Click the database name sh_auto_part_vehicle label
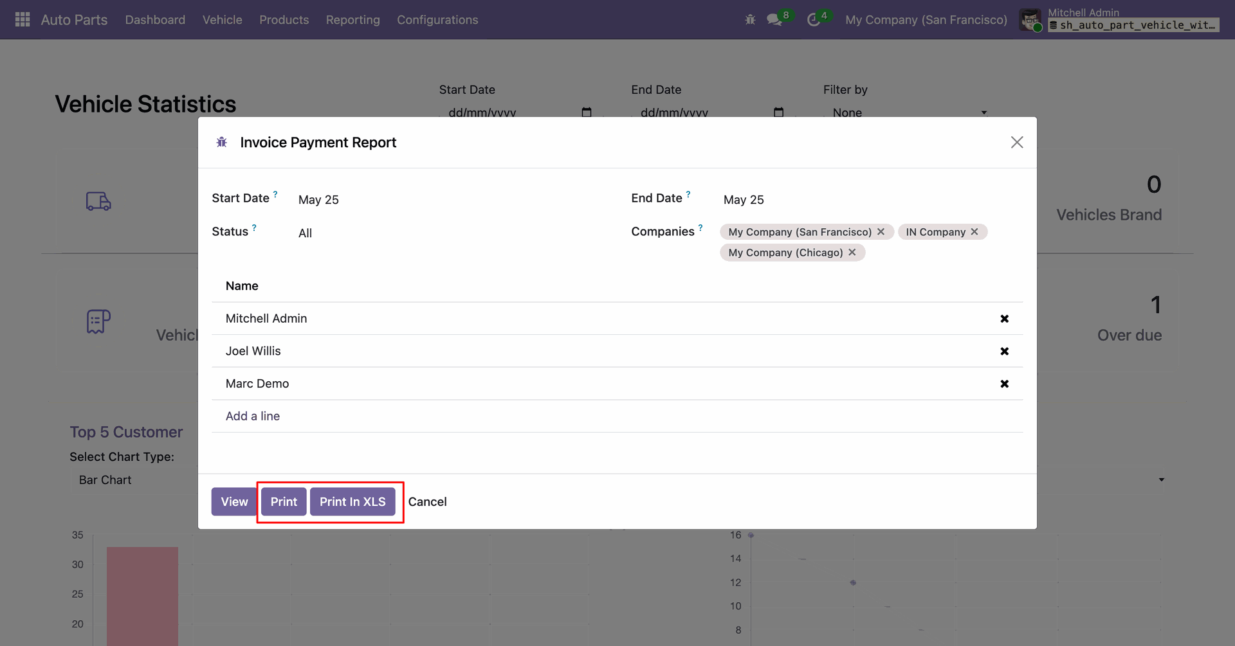This screenshot has height=646, width=1235. [x=1133, y=25]
